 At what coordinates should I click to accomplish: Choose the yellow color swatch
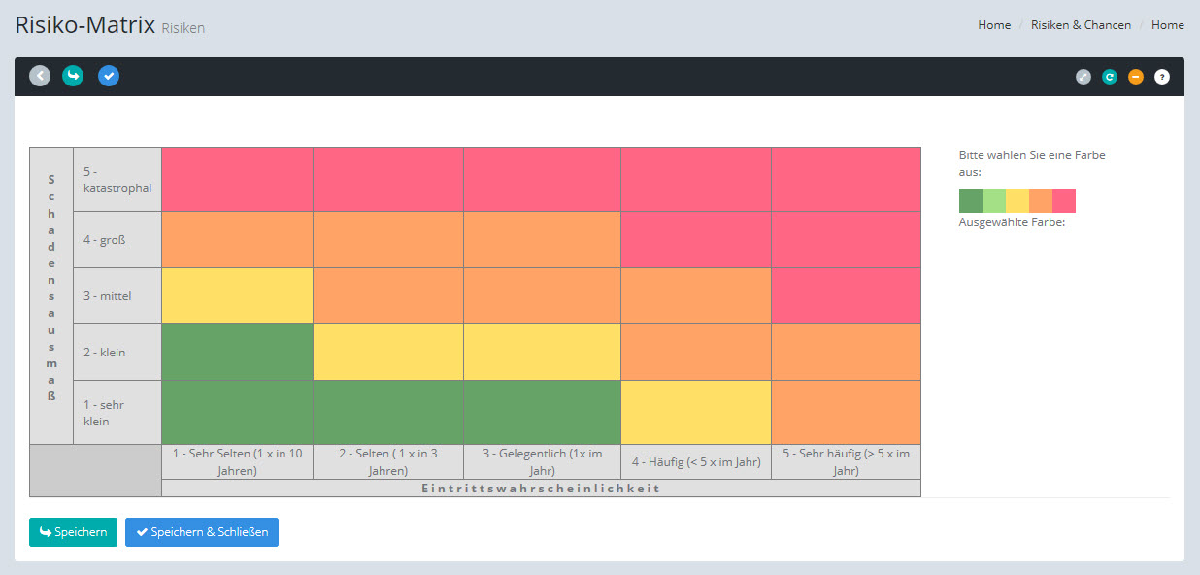1017,201
